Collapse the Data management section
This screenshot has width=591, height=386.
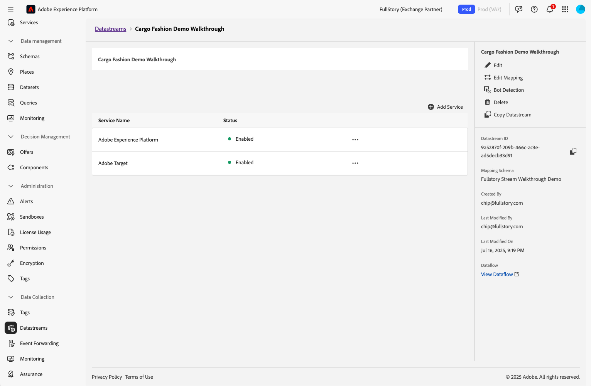(x=11, y=41)
